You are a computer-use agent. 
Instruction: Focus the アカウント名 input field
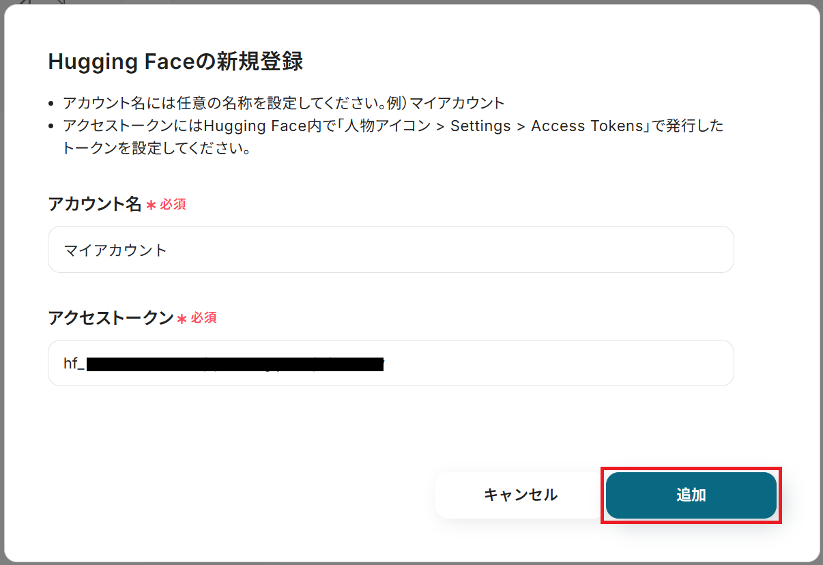(390, 250)
